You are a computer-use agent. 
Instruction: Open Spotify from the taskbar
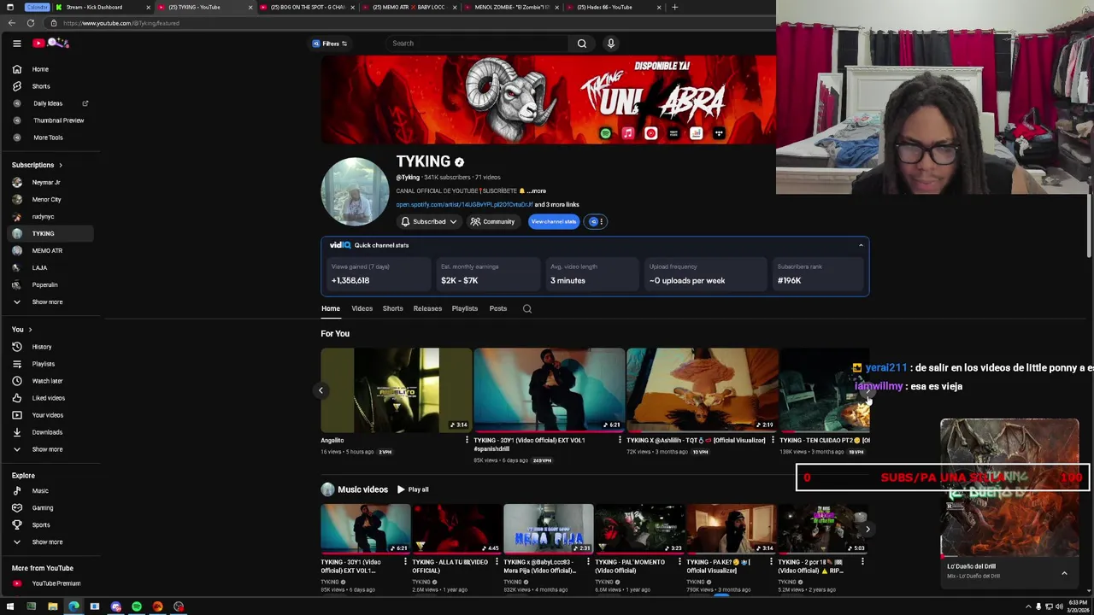click(137, 606)
